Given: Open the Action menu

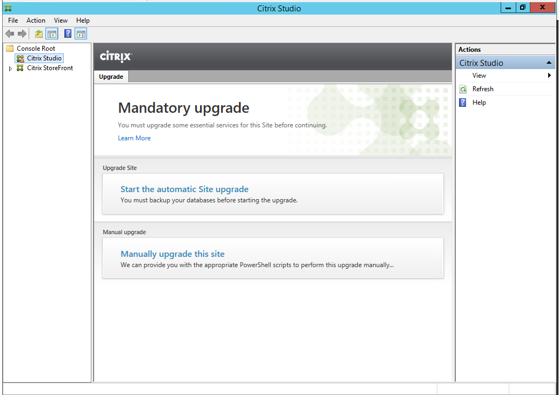Looking at the screenshot, I should (x=36, y=21).
